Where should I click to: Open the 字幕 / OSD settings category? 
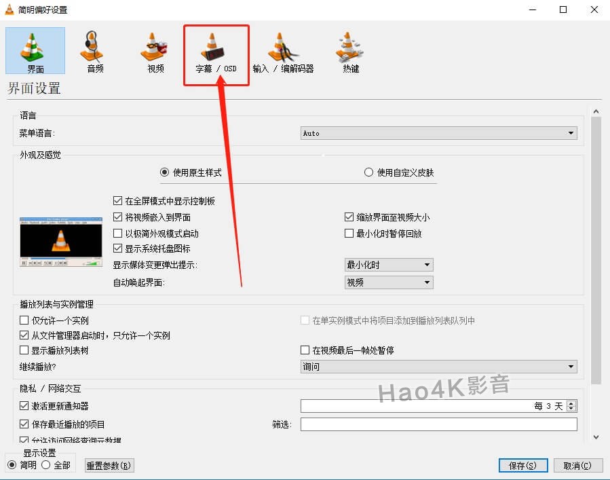point(216,52)
